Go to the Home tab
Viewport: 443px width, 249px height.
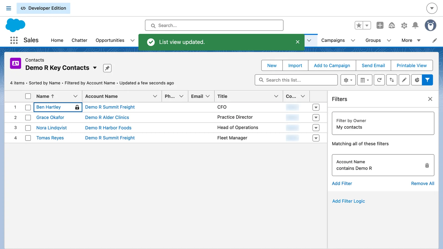(57, 40)
